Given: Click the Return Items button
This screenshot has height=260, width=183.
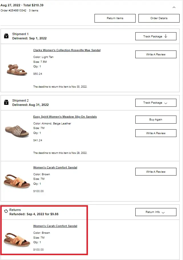Looking at the screenshot, I should pyautogui.click(x=115, y=18).
